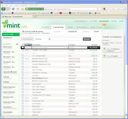This screenshot has height=119, width=128.
Task: Open Most Visited bookmarks folder
Action: click(x=6, y=13)
